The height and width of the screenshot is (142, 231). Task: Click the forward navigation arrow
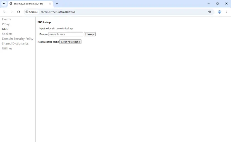11,12
